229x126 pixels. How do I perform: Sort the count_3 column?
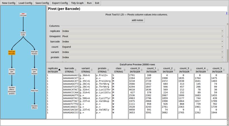[x=191, y=70]
